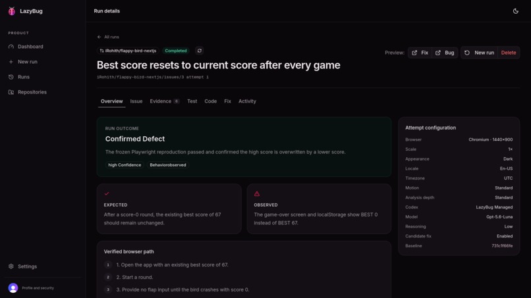The width and height of the screenshot is (531, 298).
Task: Open the Fix preview
Action: pos(420,53)
